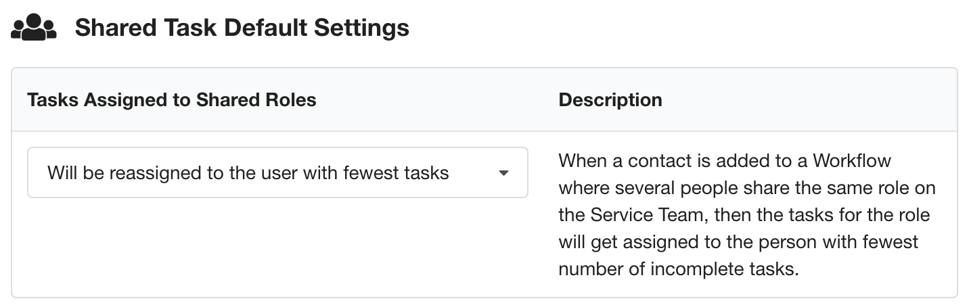The image size is (969, 307).
Task: Click the word "Workflow" in the description
Action: tap(852, 161)
